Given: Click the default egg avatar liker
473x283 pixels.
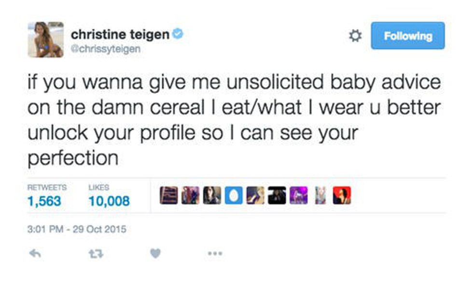Looking at the screenshot, I should click(x=234, y=195).
